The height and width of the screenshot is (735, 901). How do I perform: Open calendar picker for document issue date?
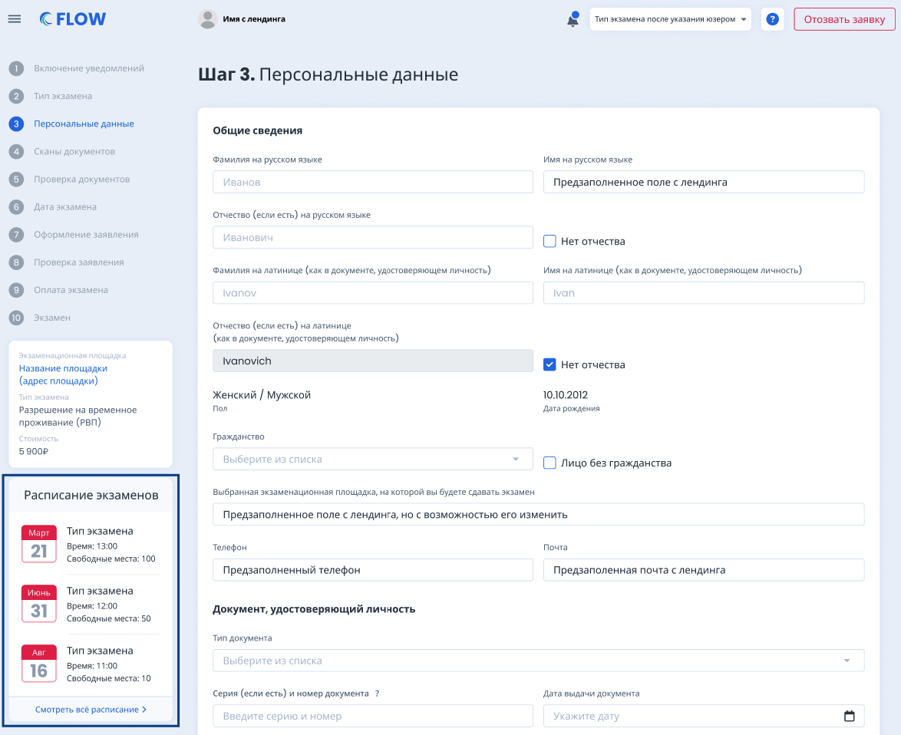[849, 716]
